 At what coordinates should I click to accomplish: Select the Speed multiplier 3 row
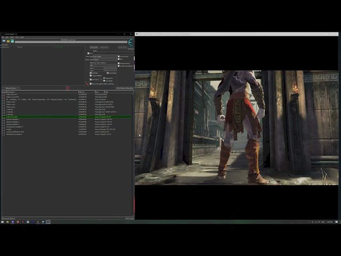coord(67,124)
